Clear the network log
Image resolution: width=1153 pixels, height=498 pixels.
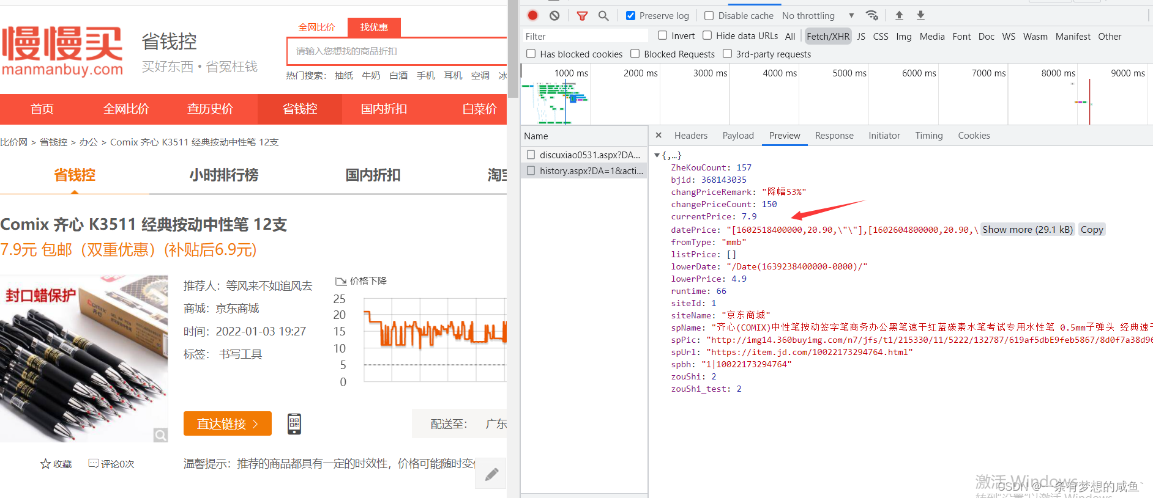coord(554,15)
